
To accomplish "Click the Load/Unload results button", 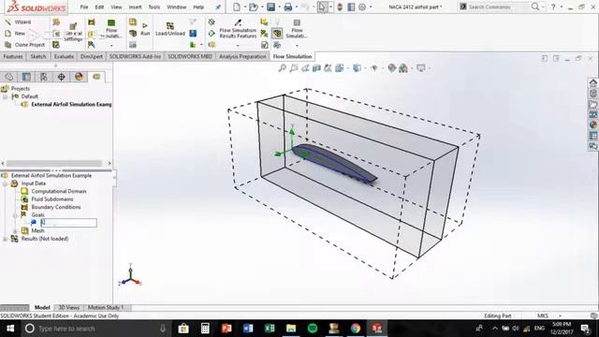I will [x=170, y=29].
